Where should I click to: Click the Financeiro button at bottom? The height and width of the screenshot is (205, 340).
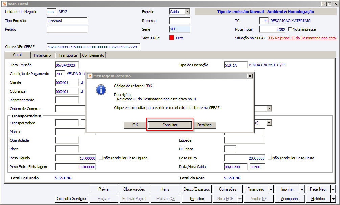(256, 189)
